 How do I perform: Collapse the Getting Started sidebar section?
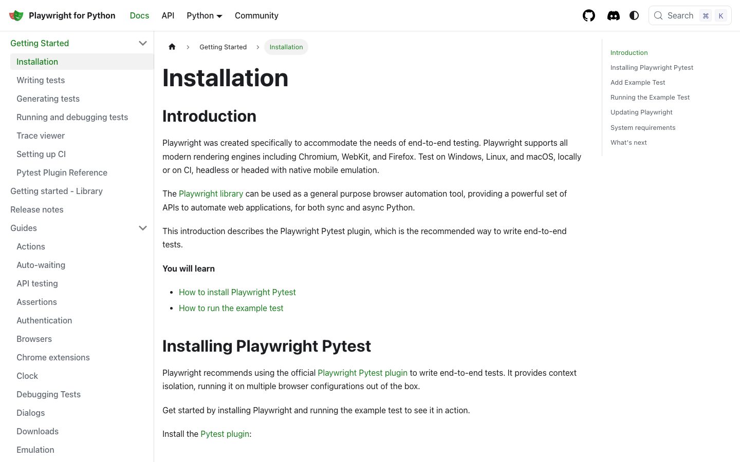[143, 43]
